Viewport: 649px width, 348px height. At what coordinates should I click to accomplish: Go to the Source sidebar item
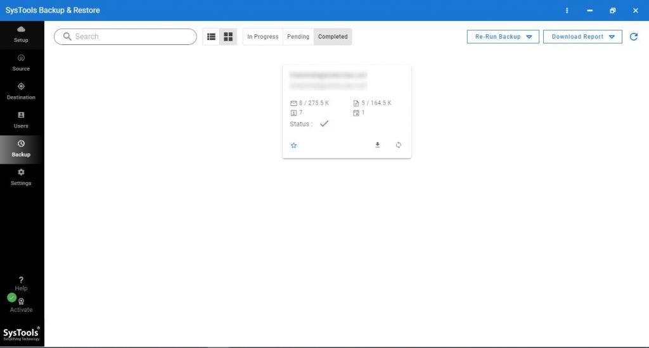(21, 63)
